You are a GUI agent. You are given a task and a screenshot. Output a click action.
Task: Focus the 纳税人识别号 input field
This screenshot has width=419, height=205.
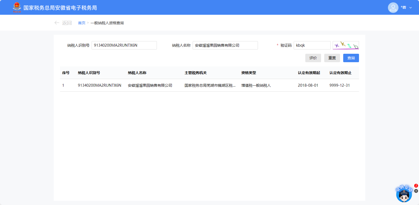coord(124,45)
